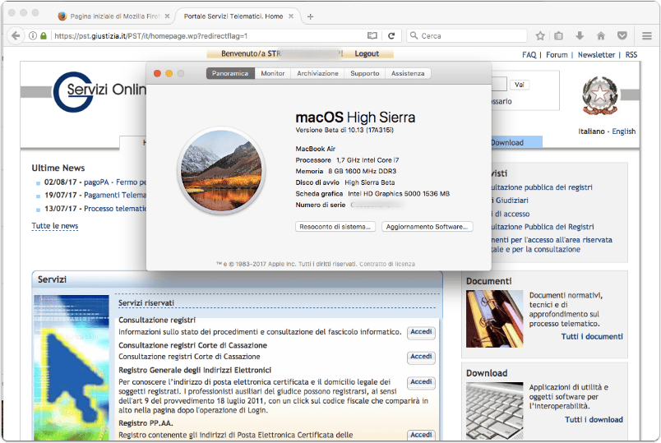Open the bookmarks list icon
Image resolution: width=661 pixels, height=443 pixels.
tap(558, 36)
